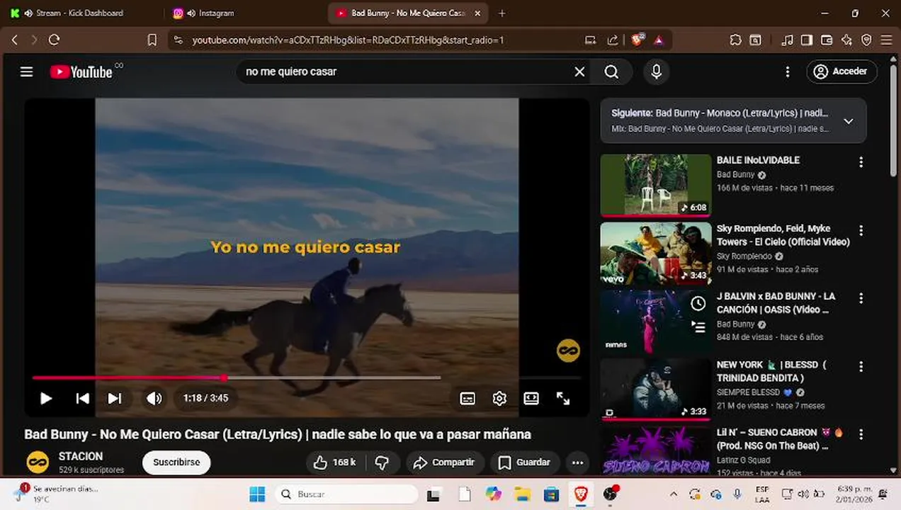Open the player settings gear
This screenshot has width=901, height=510.
click(499, 398)
